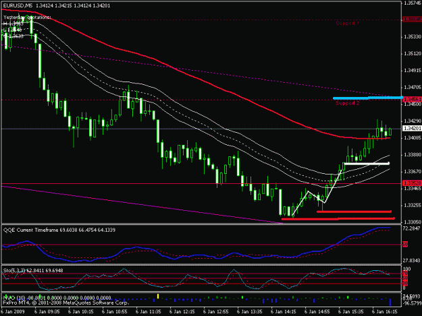Click time axis label 6 Jan 15:35

pos(351,312)
